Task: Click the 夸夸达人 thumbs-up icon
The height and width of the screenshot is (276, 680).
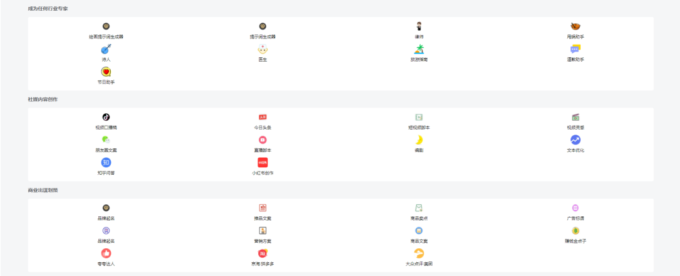Action: [106, 253]
